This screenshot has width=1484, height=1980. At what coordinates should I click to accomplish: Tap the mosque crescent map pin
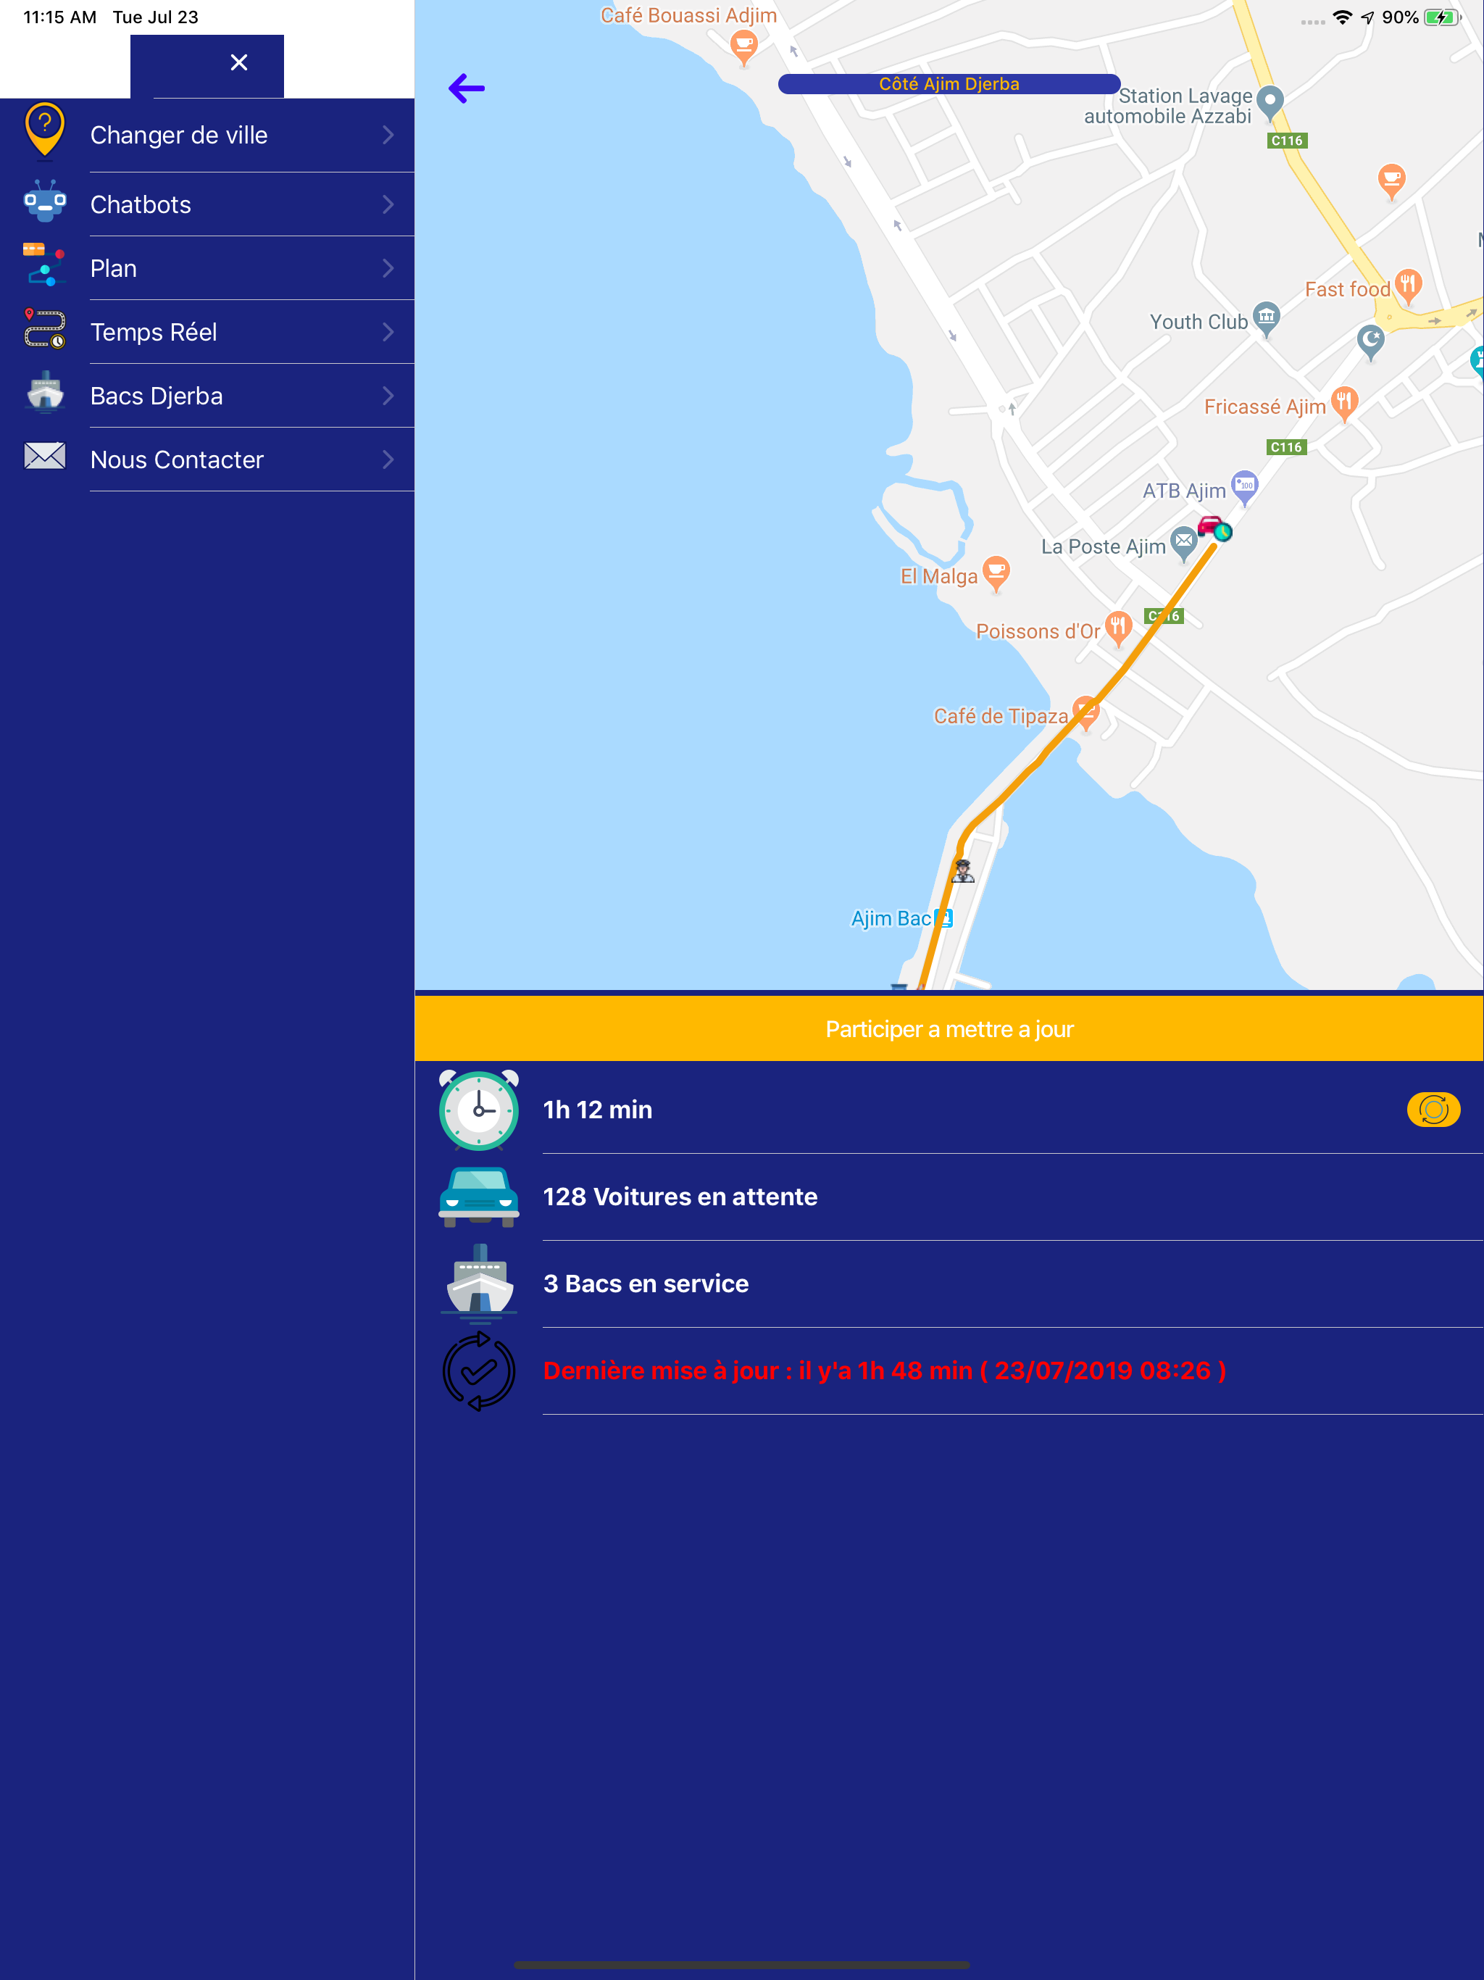point(1370,341)
